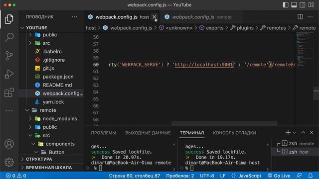
Task: Open the Explorer view in activity bar
Action: (9, 19)
